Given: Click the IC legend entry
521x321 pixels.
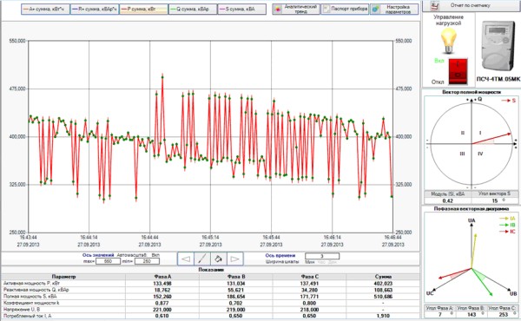Looking at the screenshot, I should 507,232.
